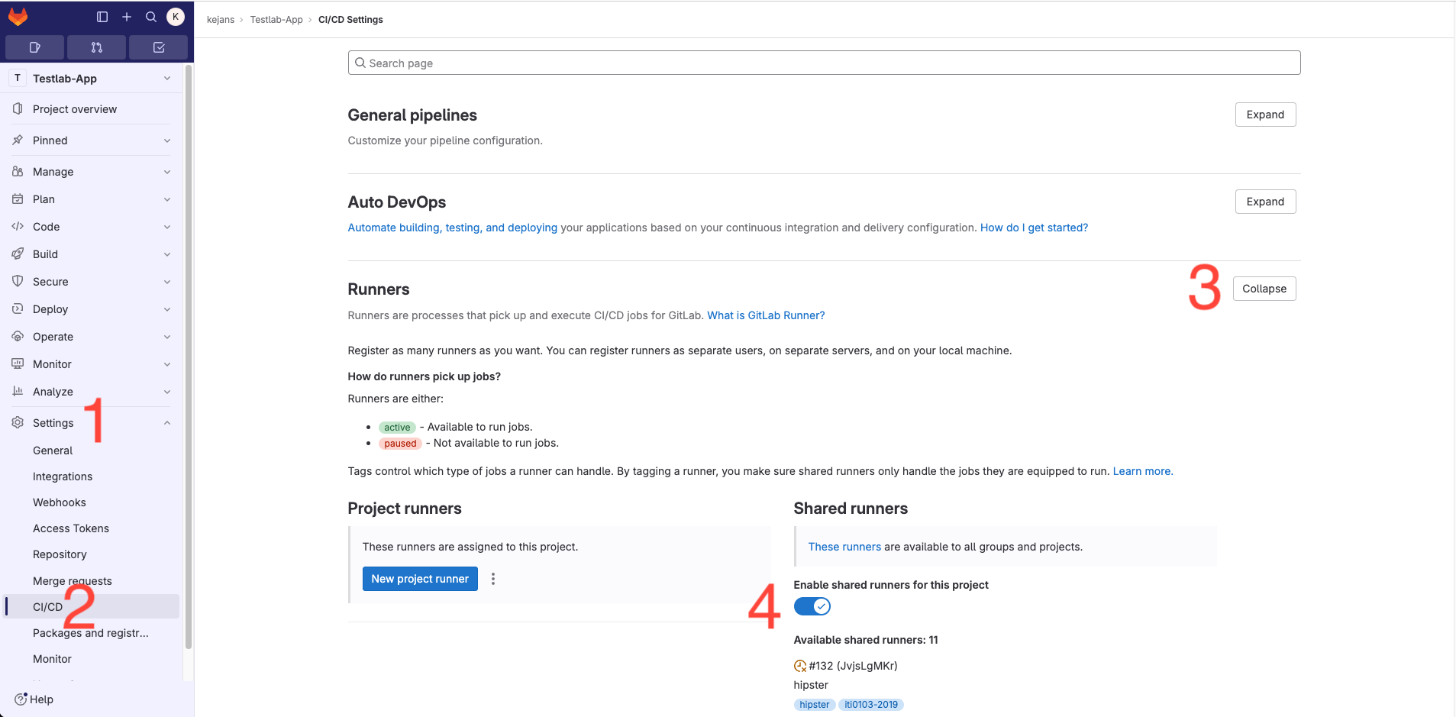The image size is (1456, 717).
Task: Click the Manage users icon
Action: tap(18, 172)
